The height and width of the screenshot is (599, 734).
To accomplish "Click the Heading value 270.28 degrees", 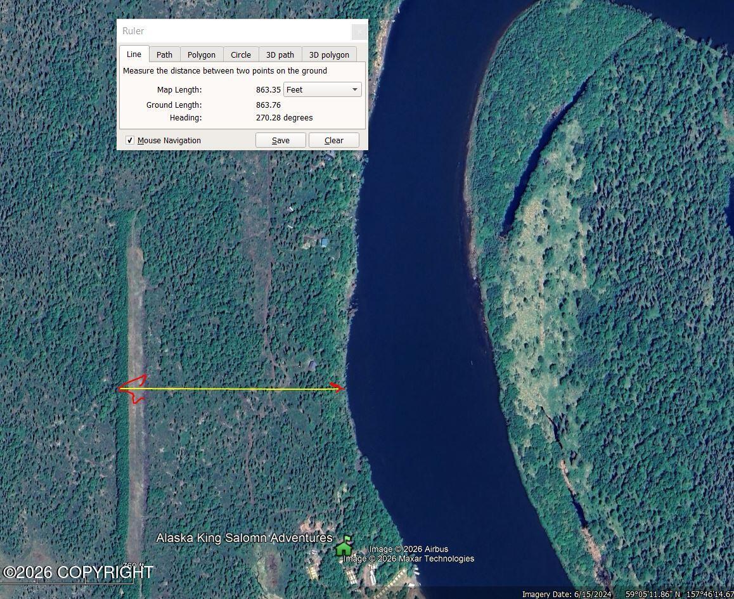I will (x=284, y=117).
